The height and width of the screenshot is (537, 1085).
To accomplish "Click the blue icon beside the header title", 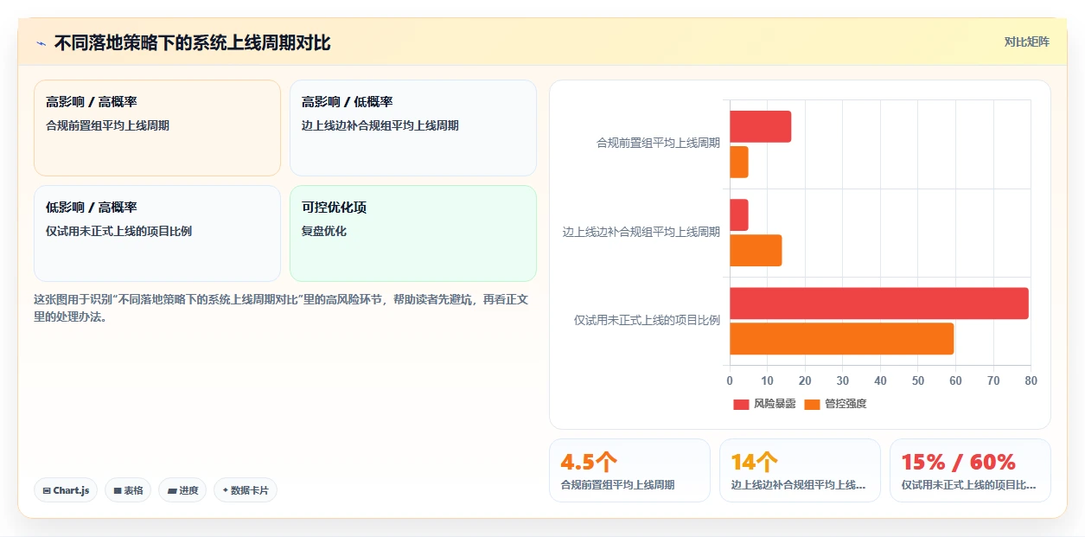I will pyautogui.click(x=41, y=43).
